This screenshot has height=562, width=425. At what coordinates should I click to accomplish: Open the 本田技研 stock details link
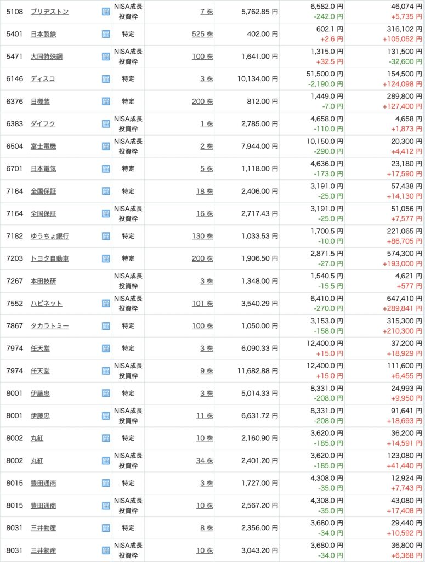coord(43,281)
